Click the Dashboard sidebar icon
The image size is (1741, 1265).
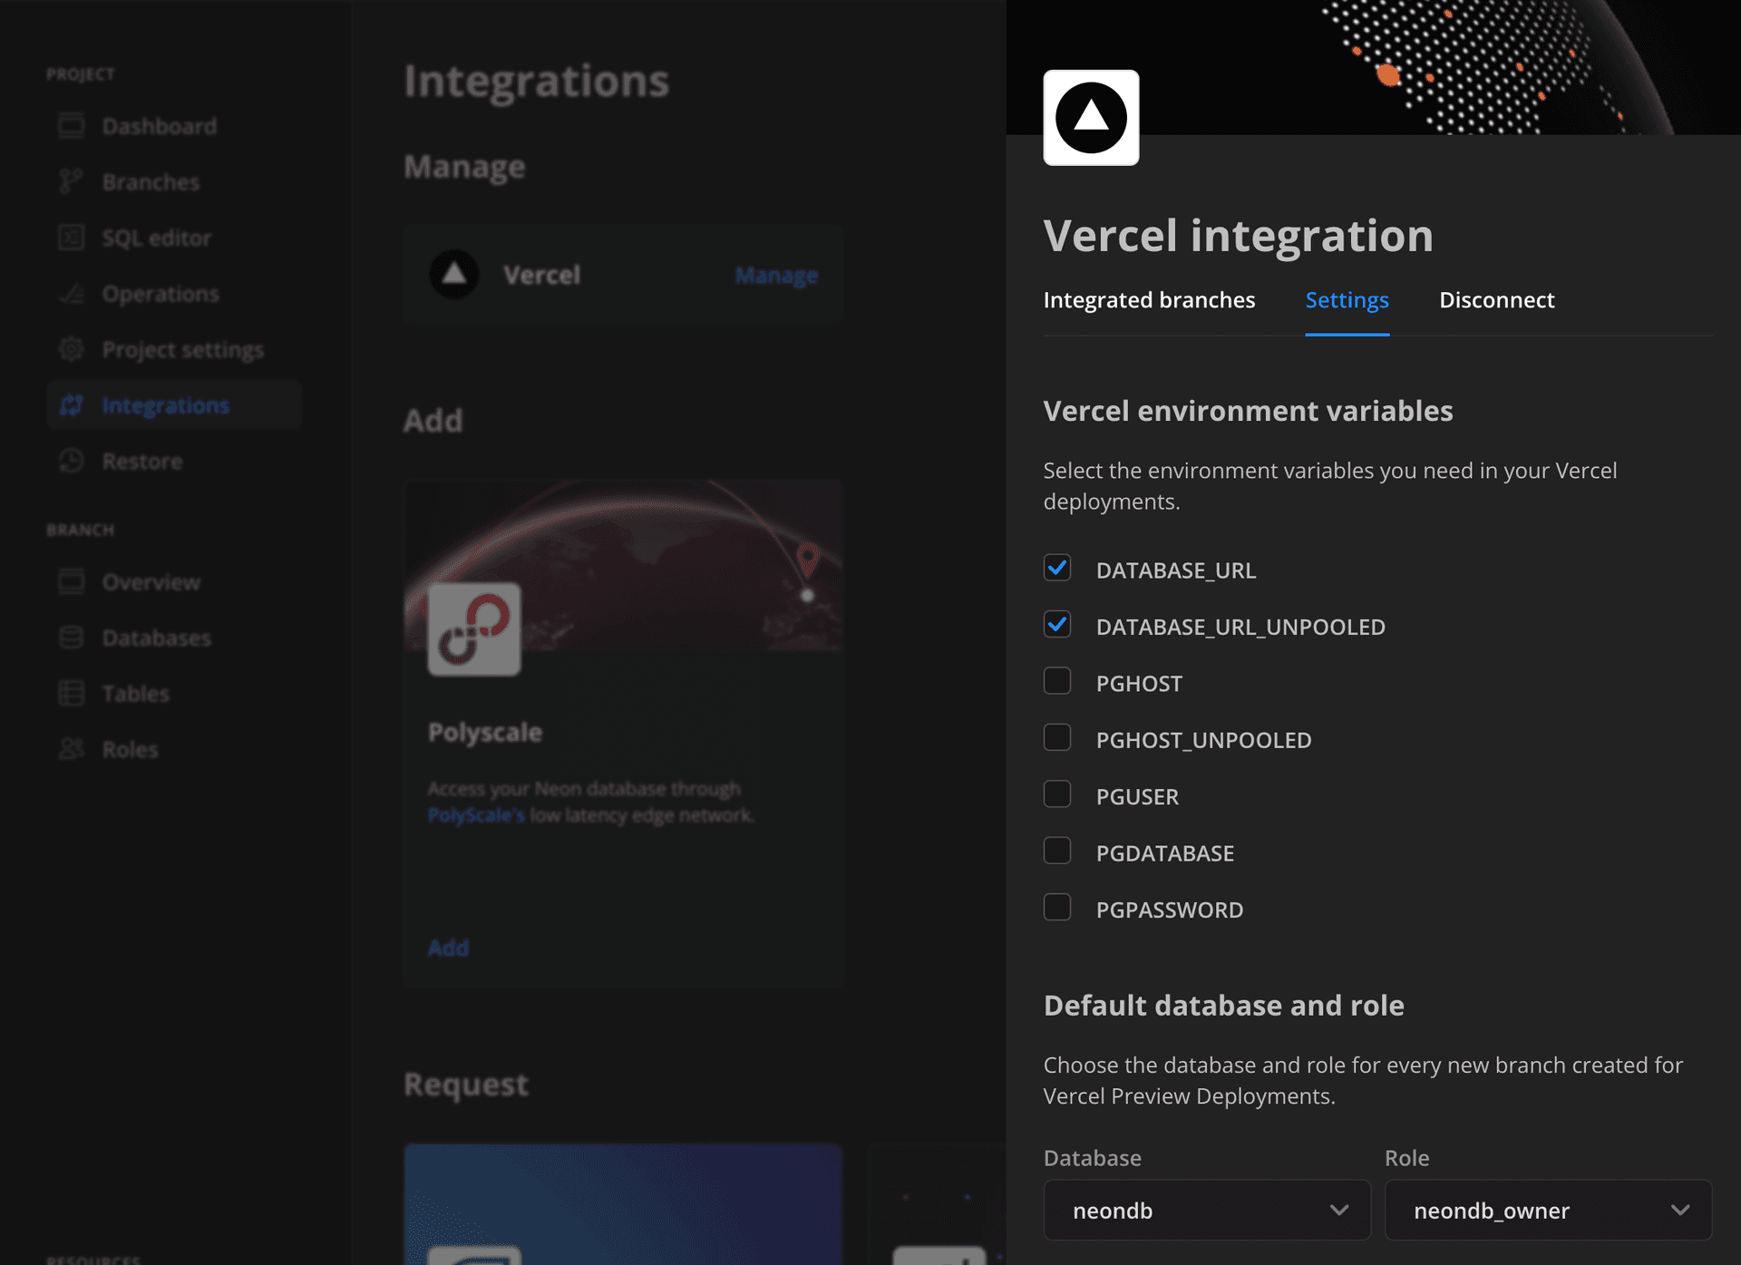[71, 126]
